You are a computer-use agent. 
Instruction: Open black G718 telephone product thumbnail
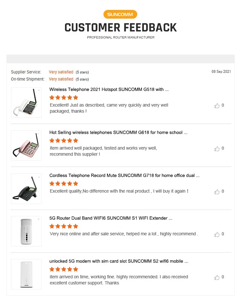(26, 189)
